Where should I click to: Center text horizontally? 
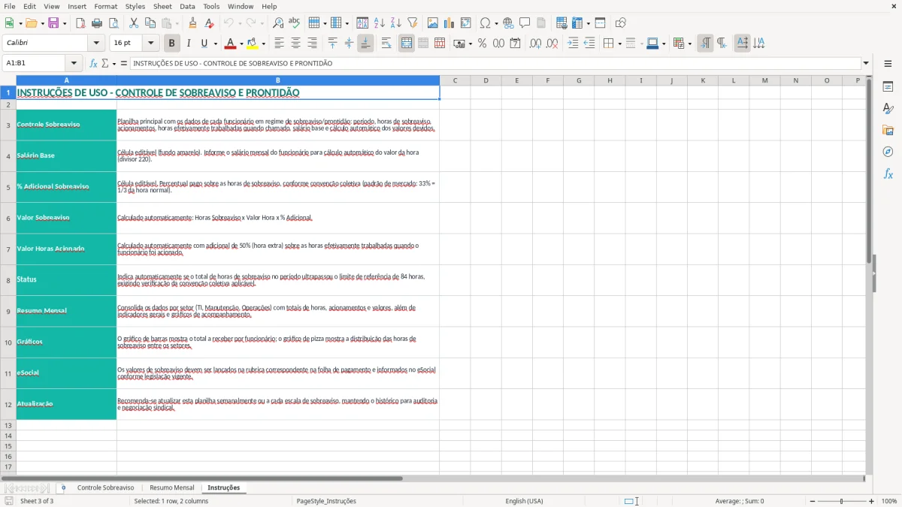tap(295, 44)
